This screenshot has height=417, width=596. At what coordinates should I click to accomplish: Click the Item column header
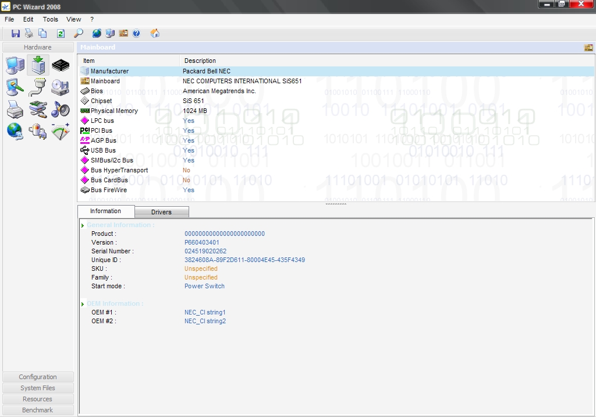click(129, 61)
